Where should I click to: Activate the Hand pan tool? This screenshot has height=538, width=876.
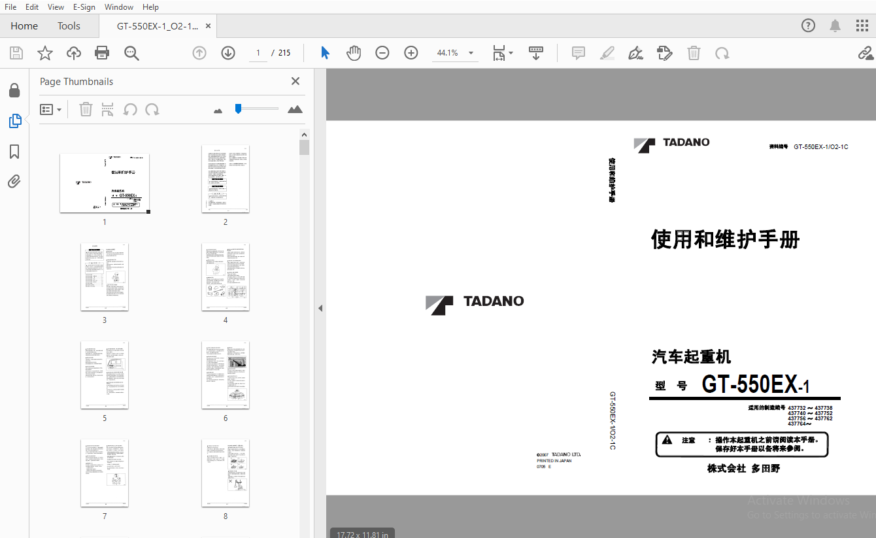[x=354, y=53]
